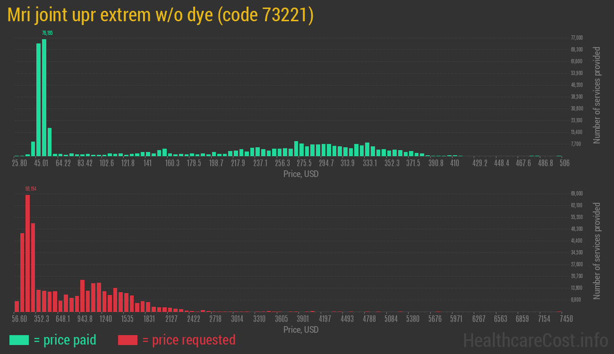Select the '= price requested' legend text
This screenshot has height=354, width=614.
coord(188,340)
